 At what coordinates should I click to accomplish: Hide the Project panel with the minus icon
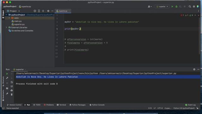(52, 11)
